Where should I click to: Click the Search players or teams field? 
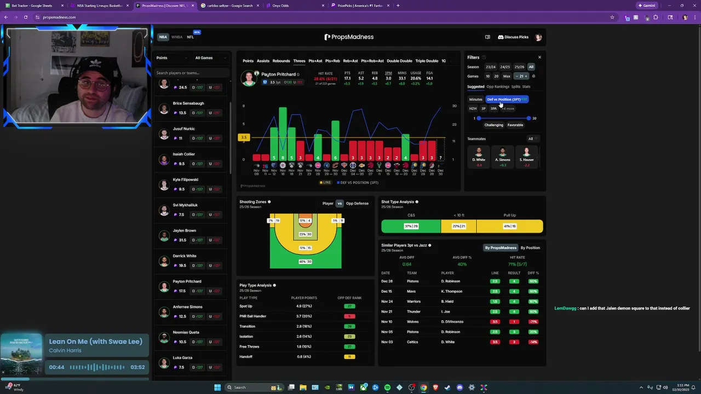pos(192,73)
